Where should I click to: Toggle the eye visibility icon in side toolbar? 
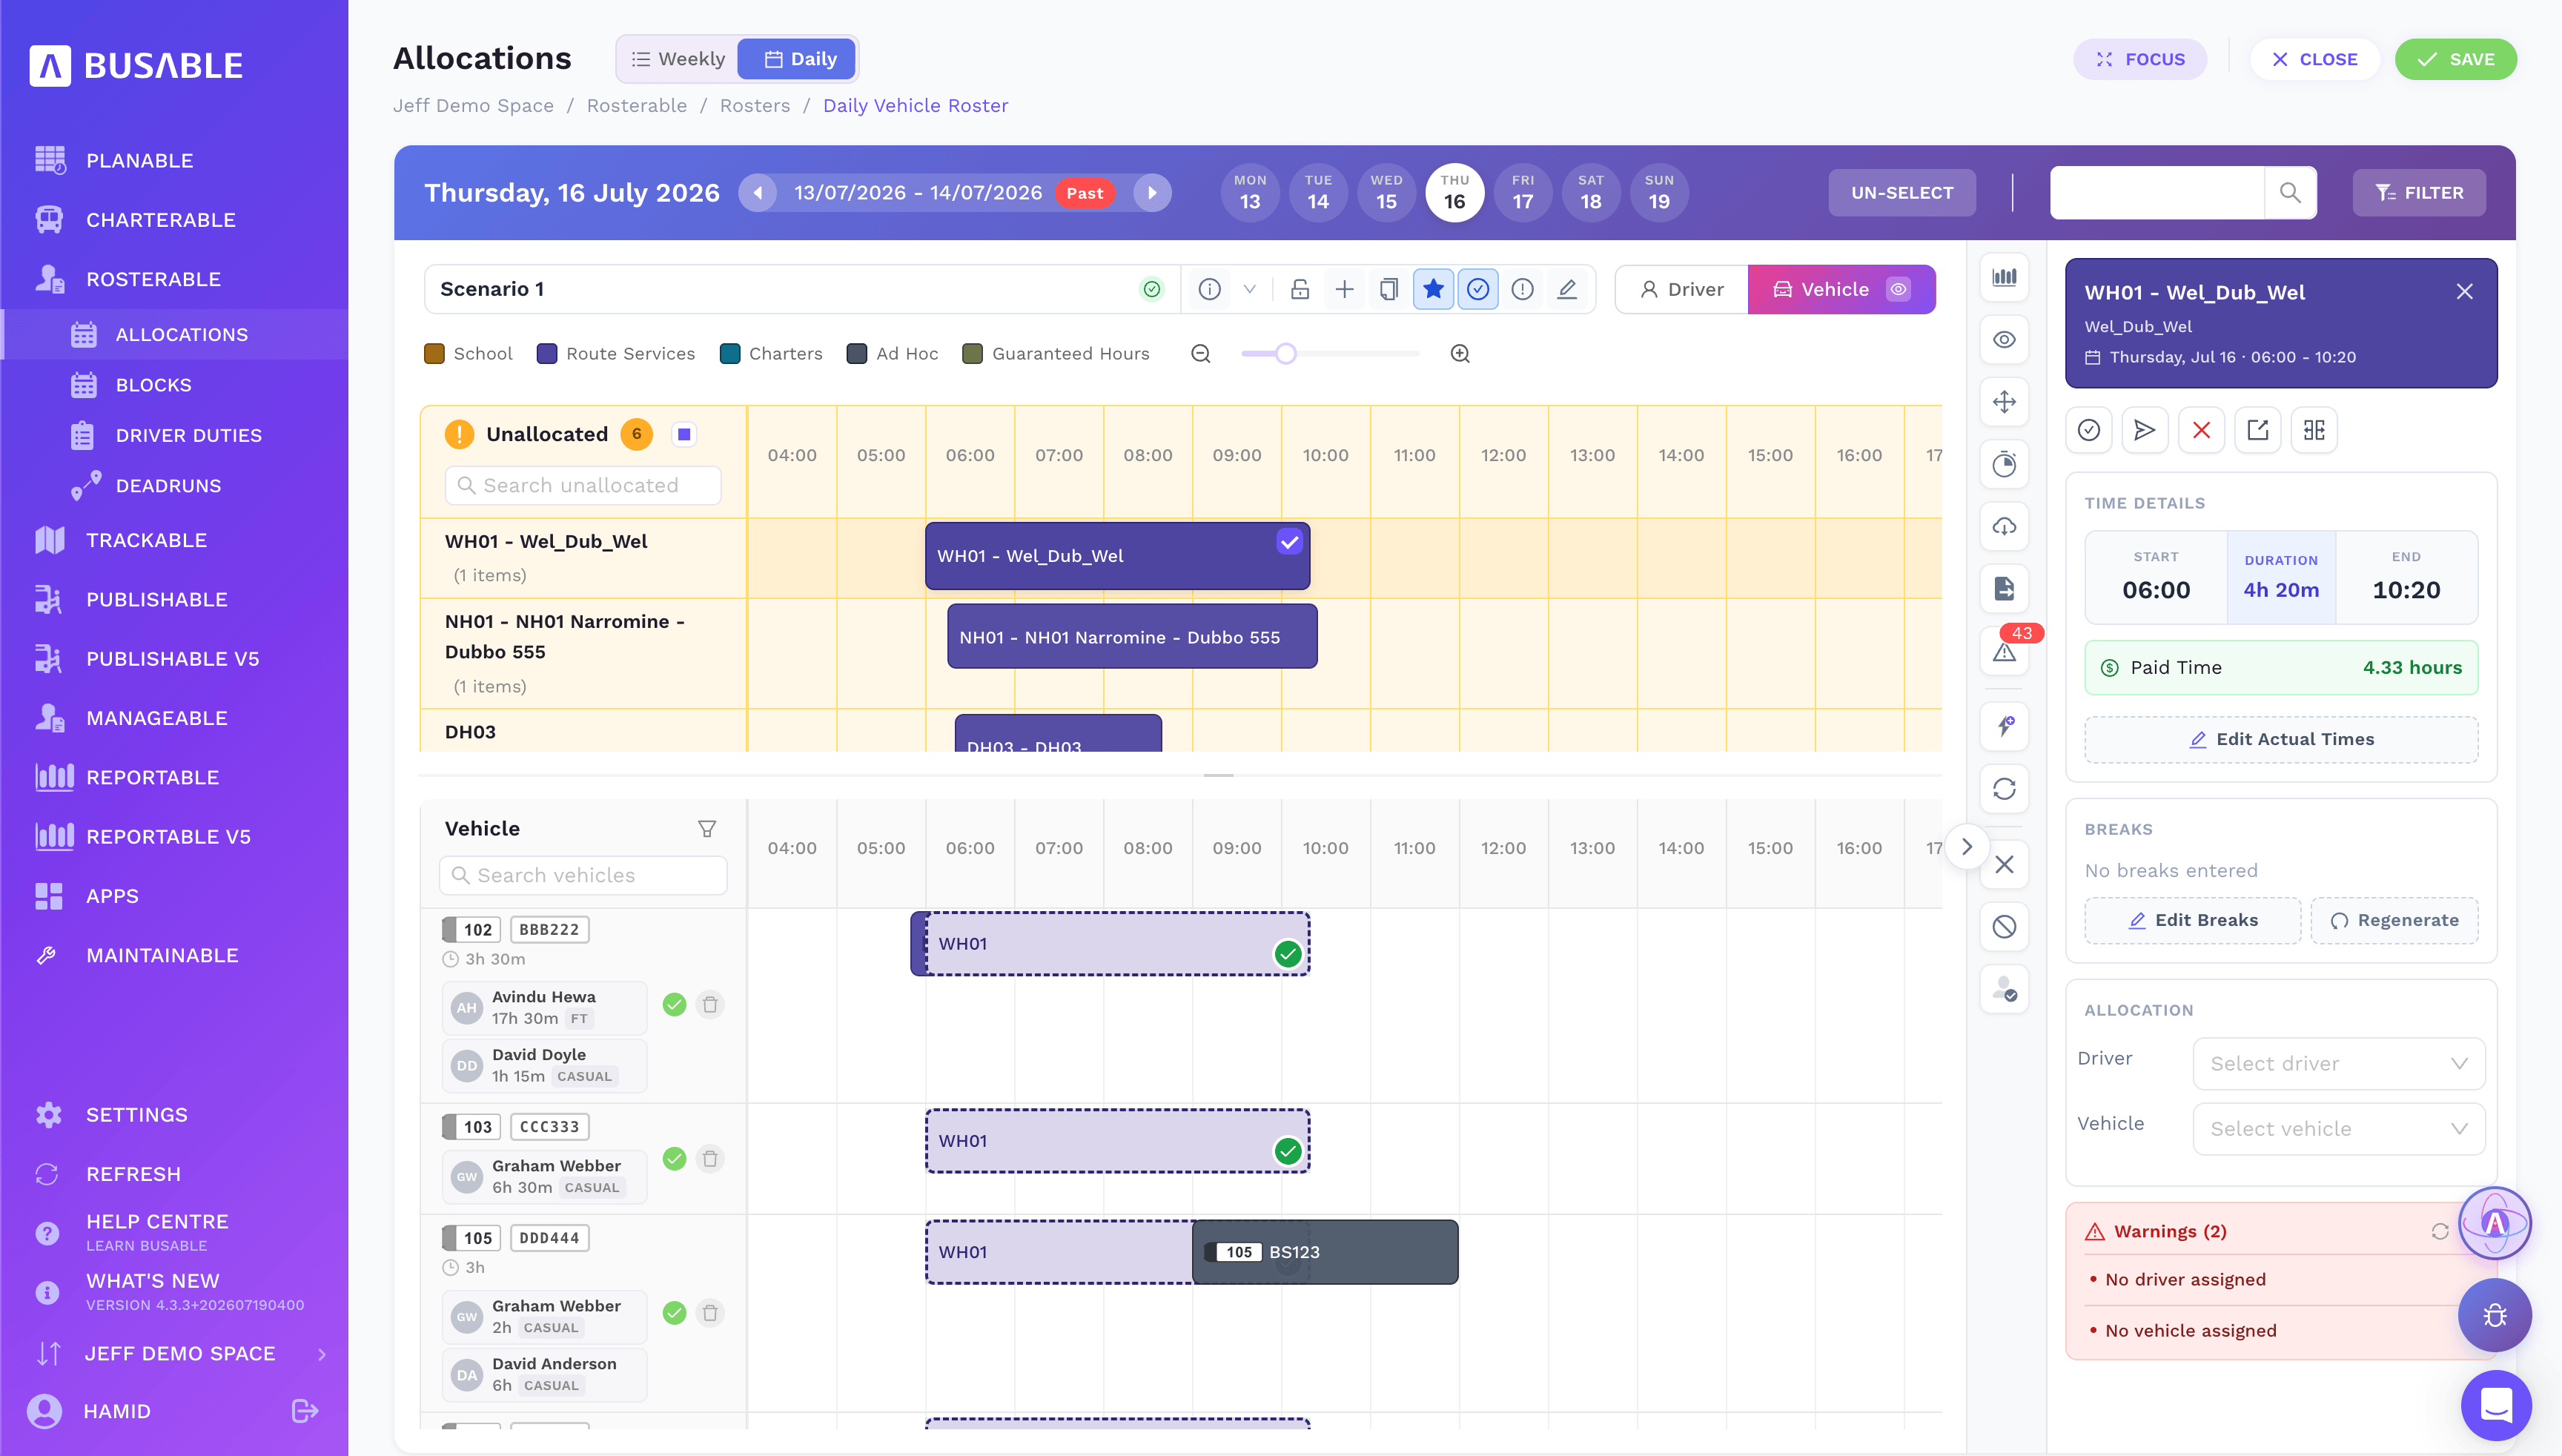pos(2004,340)
